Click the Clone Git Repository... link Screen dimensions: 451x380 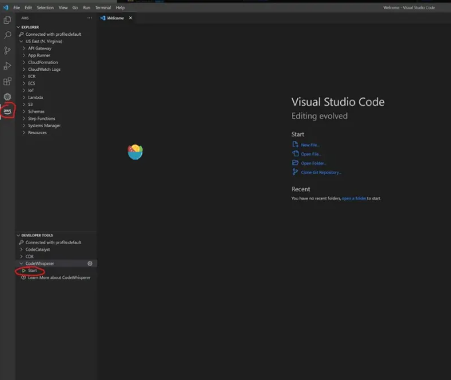[x=321, y=173]
